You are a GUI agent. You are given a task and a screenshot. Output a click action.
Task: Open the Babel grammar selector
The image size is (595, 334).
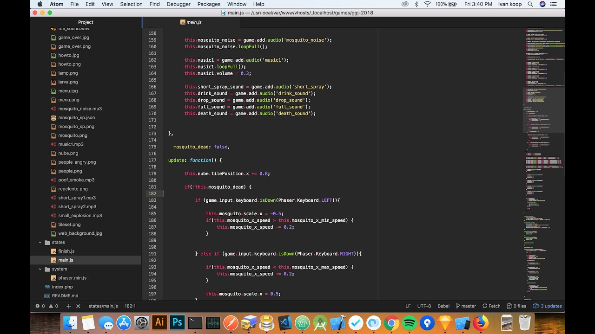pos(443,306)
